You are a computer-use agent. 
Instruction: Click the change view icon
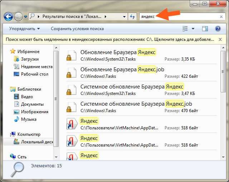pyautogui.click(x=185, y=29)
